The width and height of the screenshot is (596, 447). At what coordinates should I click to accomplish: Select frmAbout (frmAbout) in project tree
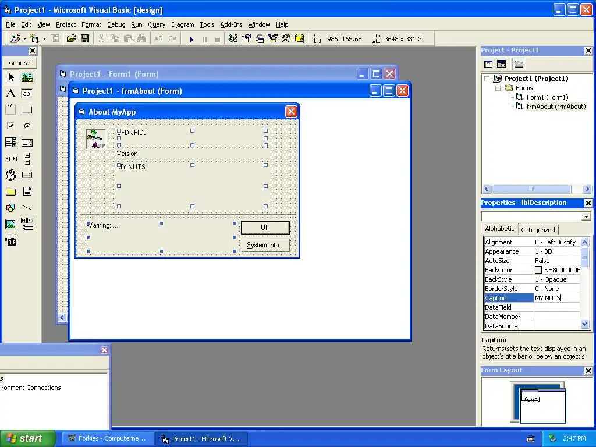tap(556, 107)
